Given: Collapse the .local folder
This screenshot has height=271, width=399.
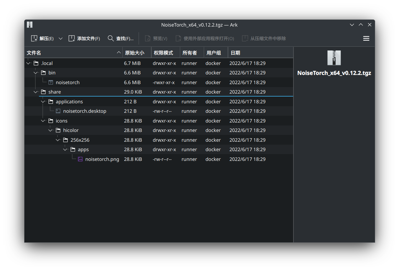Looking at the screenshot, I should point(28,63).
